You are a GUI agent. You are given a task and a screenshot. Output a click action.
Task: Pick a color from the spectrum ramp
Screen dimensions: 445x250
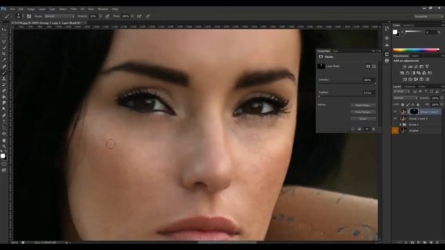coord(416,50)
